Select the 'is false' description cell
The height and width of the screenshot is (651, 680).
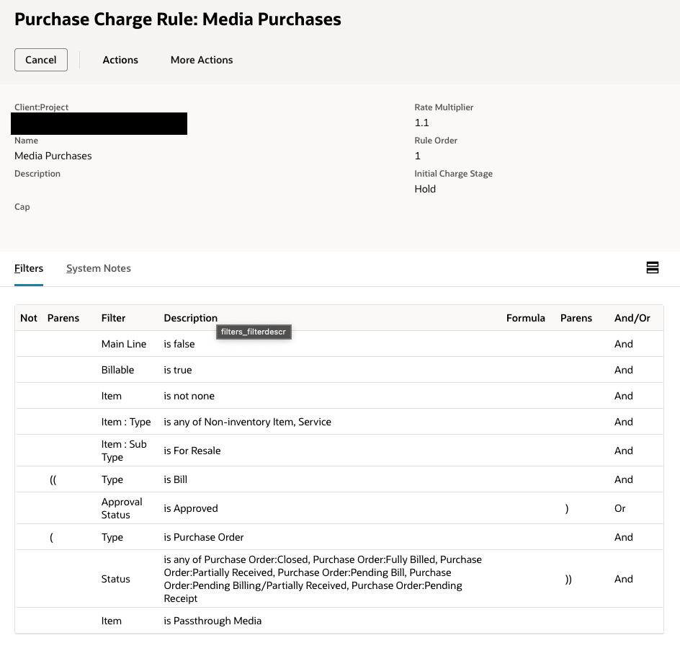pyautogui.click(x=179, y=344)
